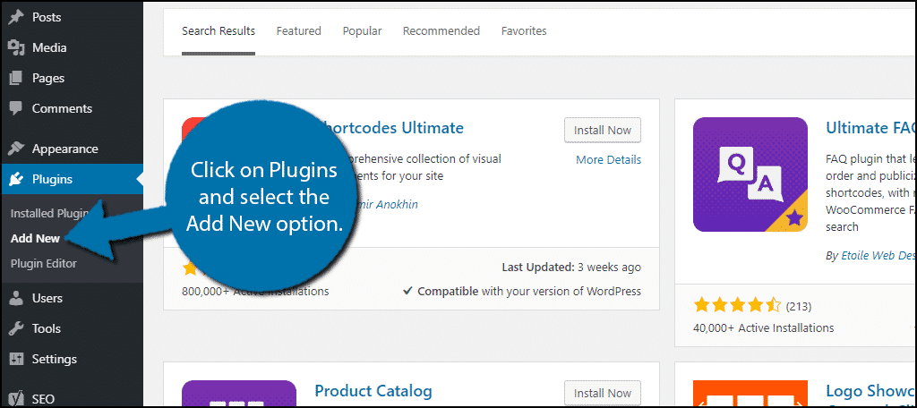Open More Details for Shortcodes Ultimate
This screenshot has height=408, width=917.
pyautogui.click(x=608, y=159)
